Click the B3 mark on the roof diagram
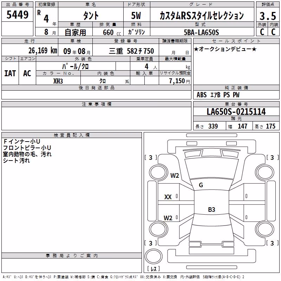The width and height of the screenshot is (281, 281). pyautogui.click(x=211, y=209)
